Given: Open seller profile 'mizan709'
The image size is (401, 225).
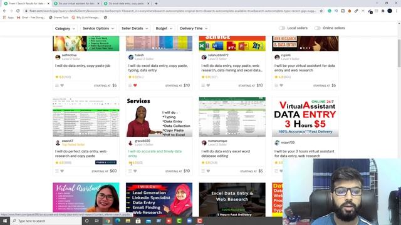Looking at the screenshot, I should [288, 142].
